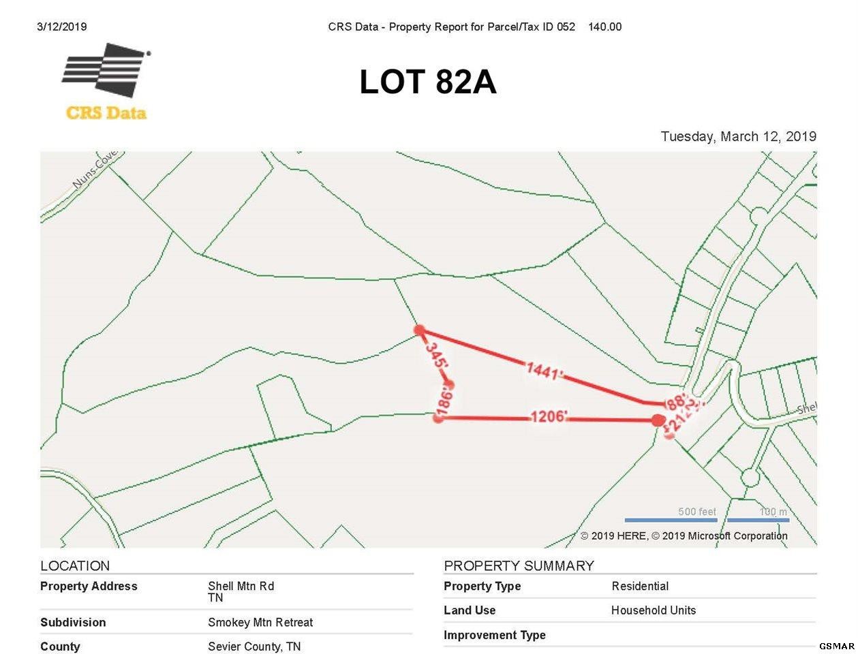Click the Property Type label
This screenshot has height=654, width=858.
click(x=482, y=586)
